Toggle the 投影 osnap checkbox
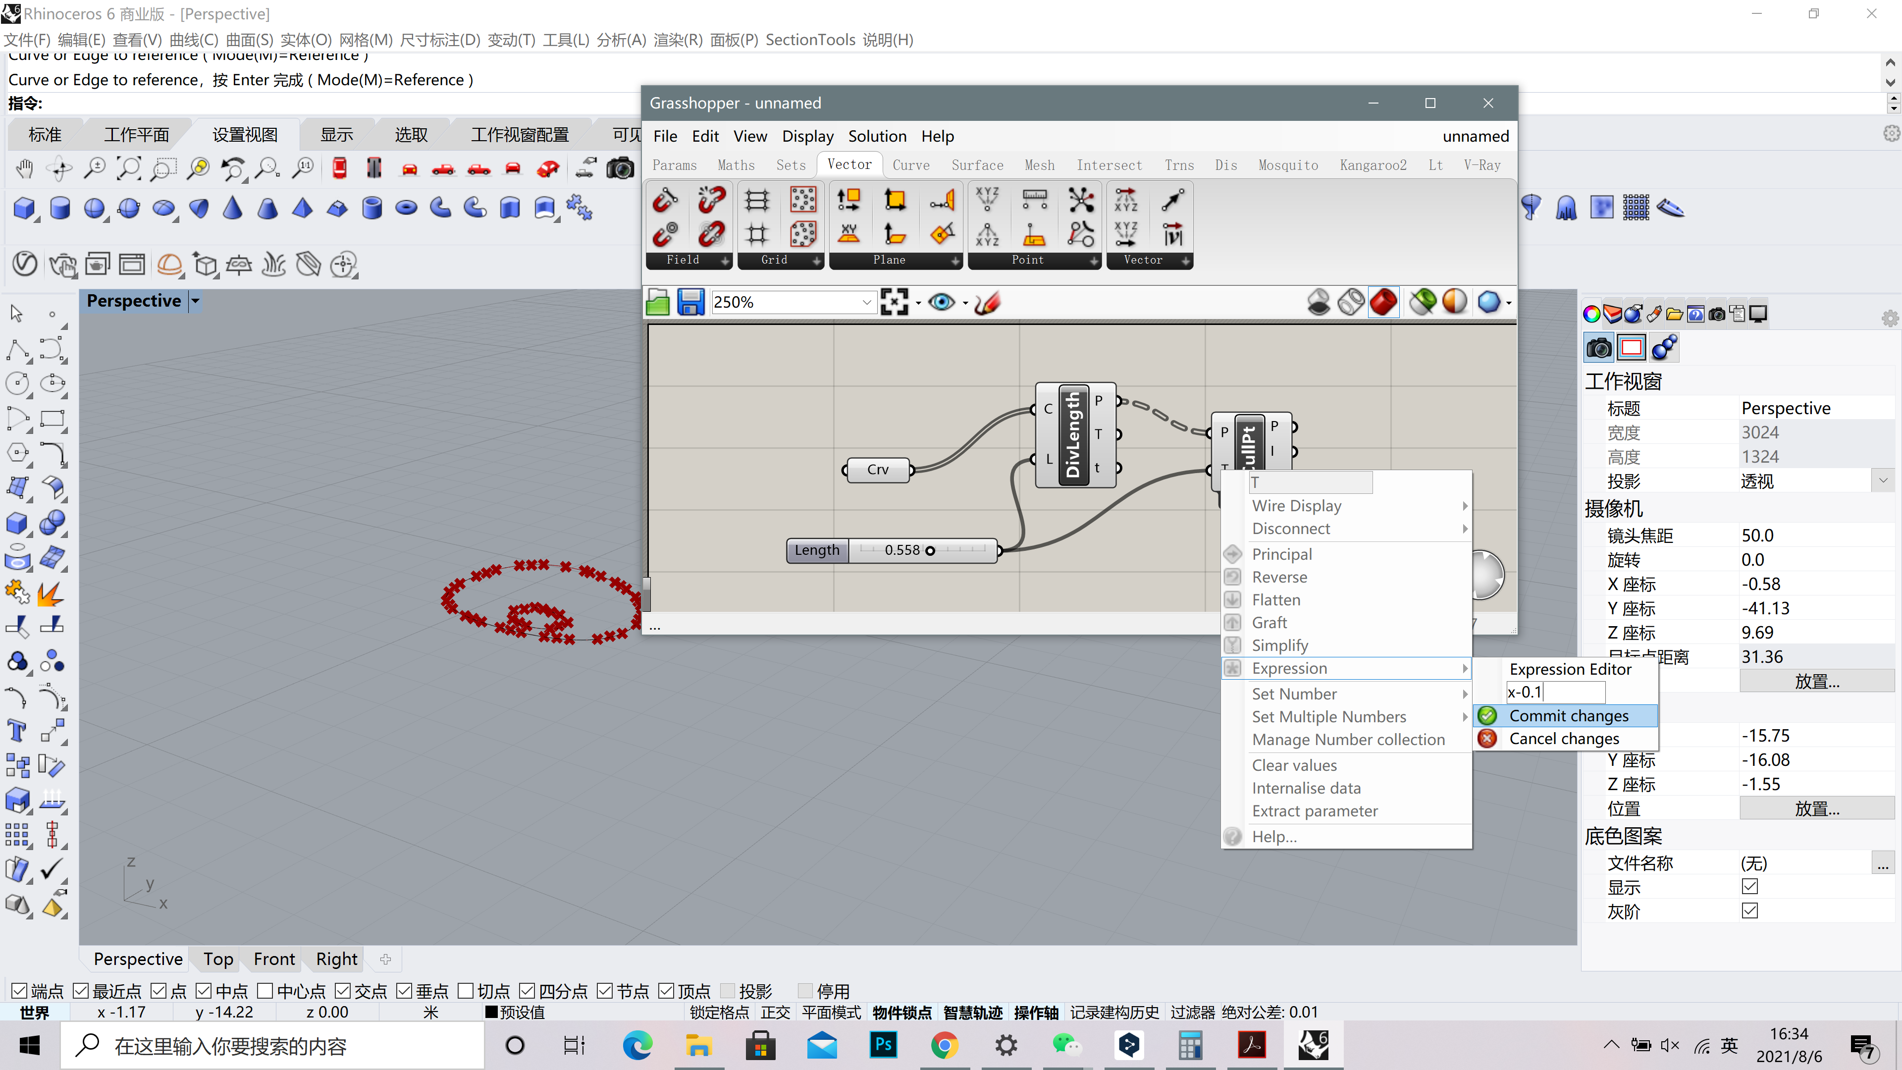The image size is (1902, 1070). [x=727, y=990]
